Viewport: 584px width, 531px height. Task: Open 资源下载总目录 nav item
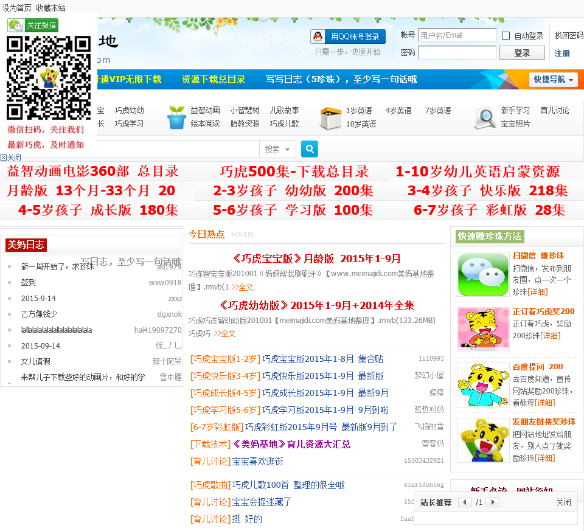213,79
